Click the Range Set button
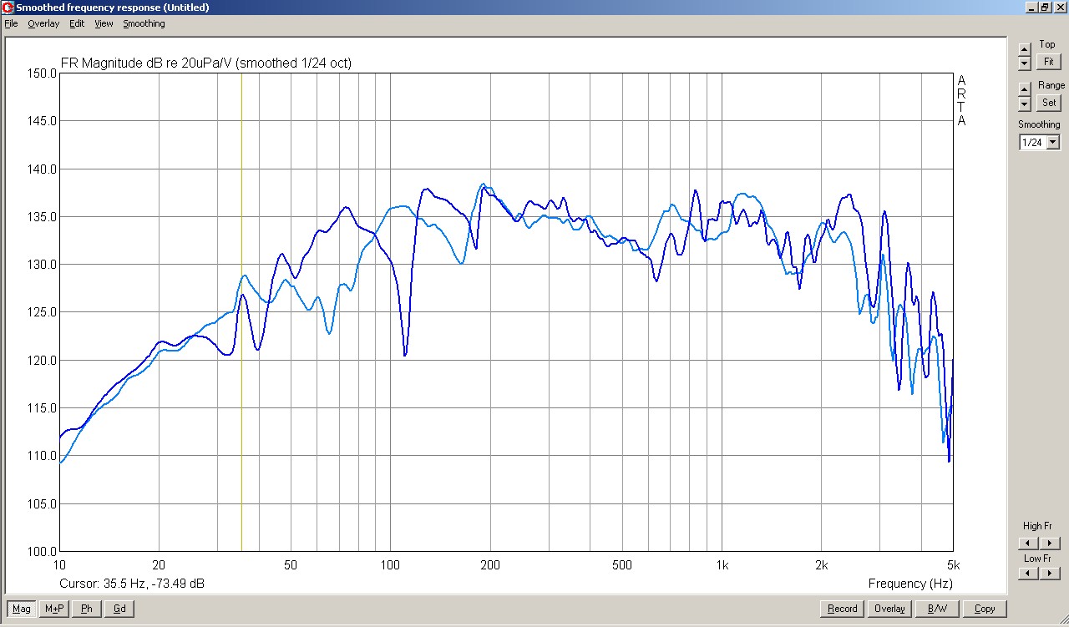The image size is (1069, 627). (1048, 103)
